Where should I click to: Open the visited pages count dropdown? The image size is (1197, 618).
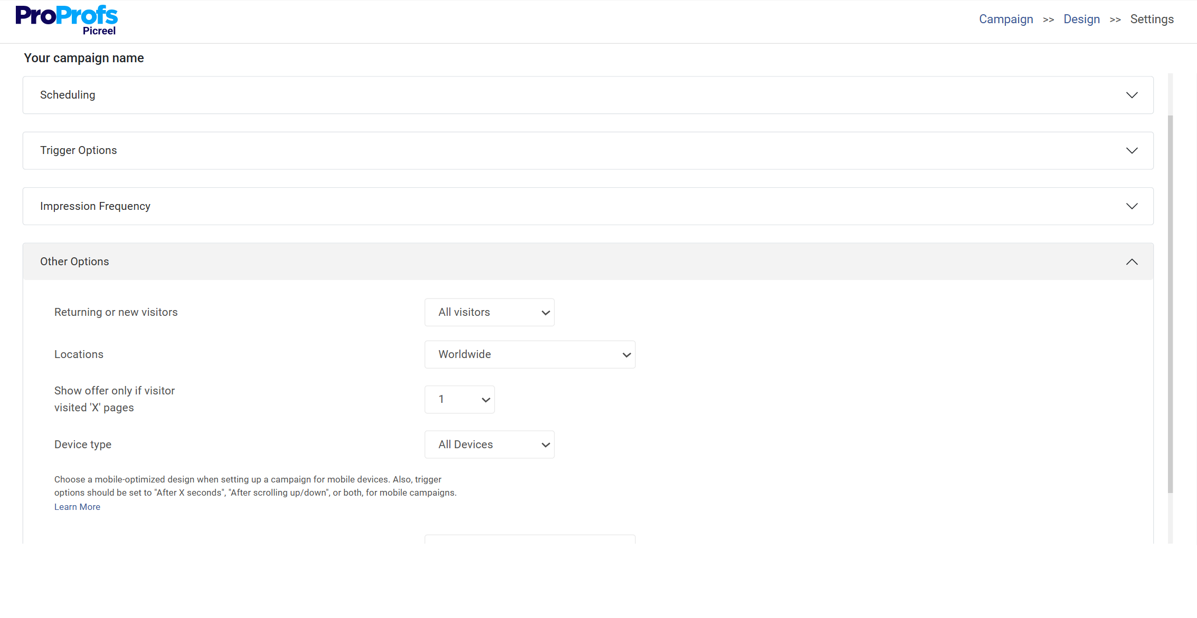459,399
